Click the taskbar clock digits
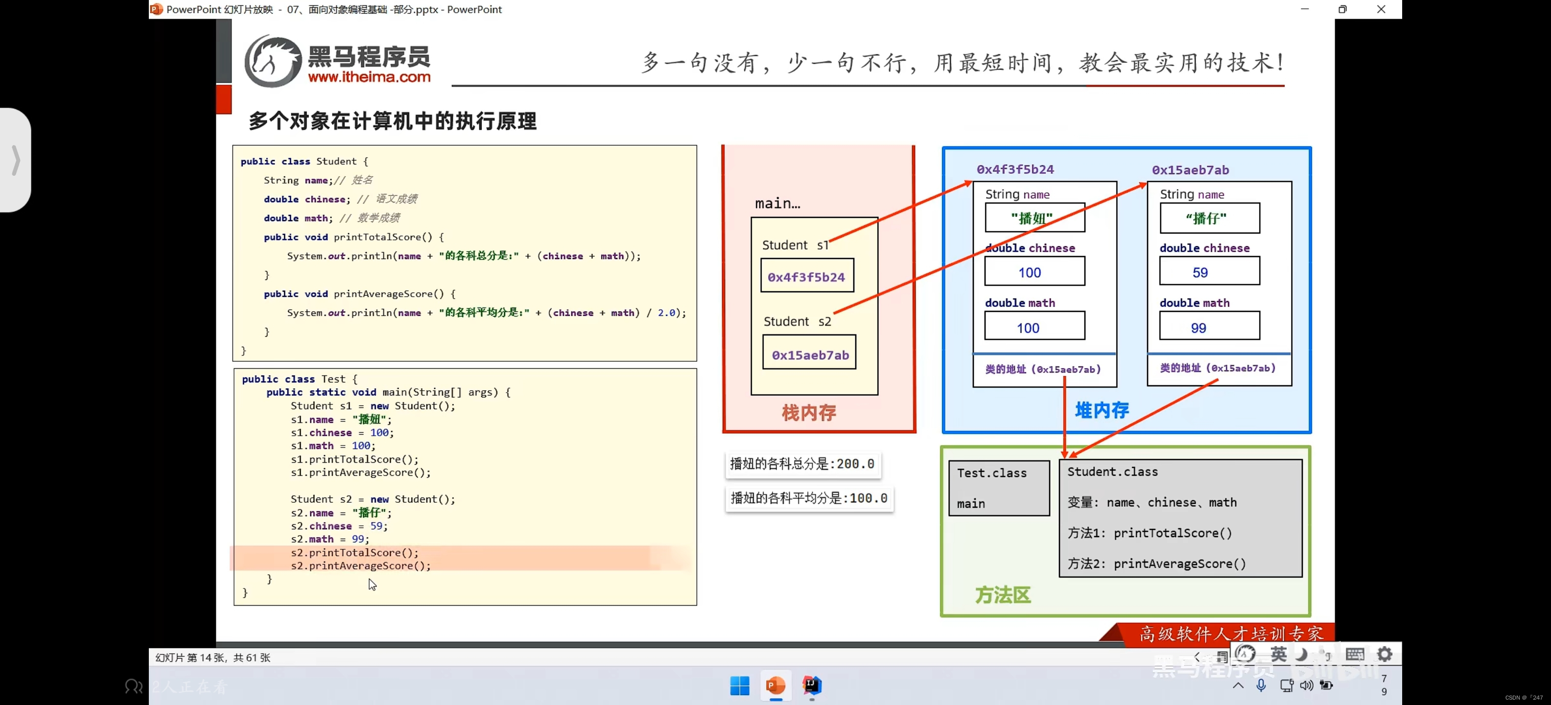Viewport: 1551px width, 705px height. (1384, 685)
